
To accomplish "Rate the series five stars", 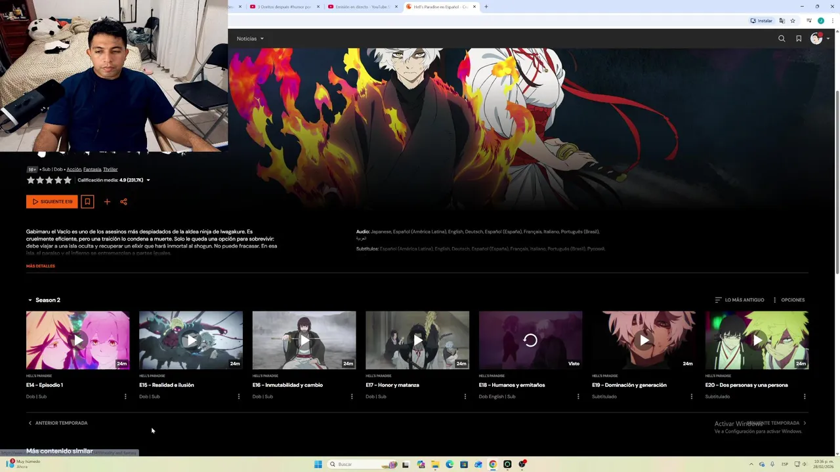I will (x=68, y=180).
